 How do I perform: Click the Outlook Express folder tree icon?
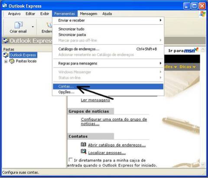(6, 55)
